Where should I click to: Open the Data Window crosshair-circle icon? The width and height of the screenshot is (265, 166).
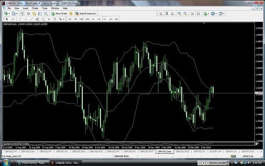(x=28, y=14)
